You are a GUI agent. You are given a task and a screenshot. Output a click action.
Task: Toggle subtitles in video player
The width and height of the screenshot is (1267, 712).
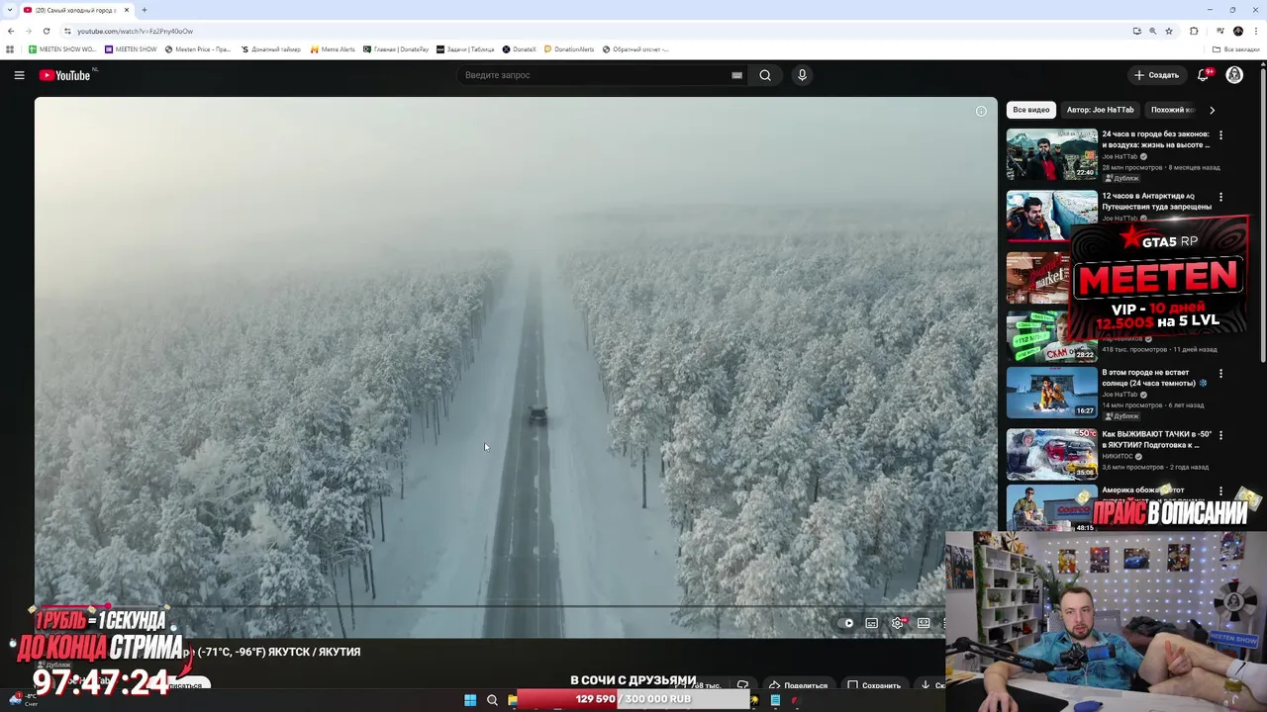pos(871,623)
